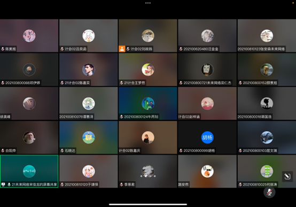Click orange host badge beside 计会02刘政扬
296x207 pixels.
coord(122,49)
